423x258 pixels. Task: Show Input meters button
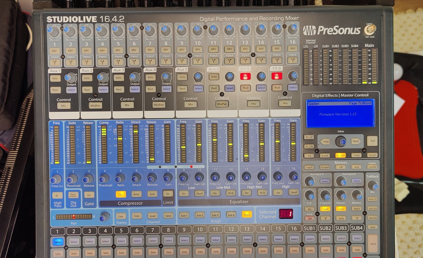(309, 167)
